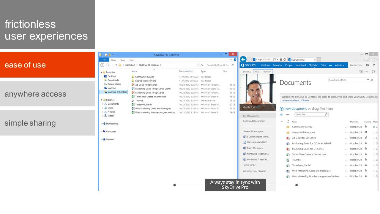Click the SYNC icon in SkyDrive Pro

click(361, 72)
